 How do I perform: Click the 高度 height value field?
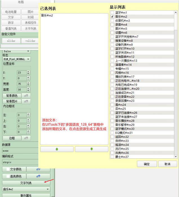[x=22, y=89]
